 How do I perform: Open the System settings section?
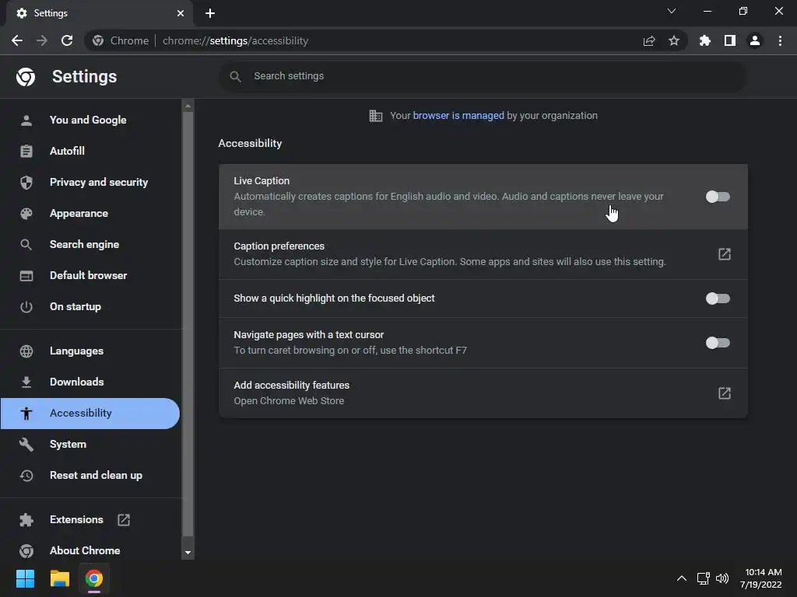tap(90, 444)
